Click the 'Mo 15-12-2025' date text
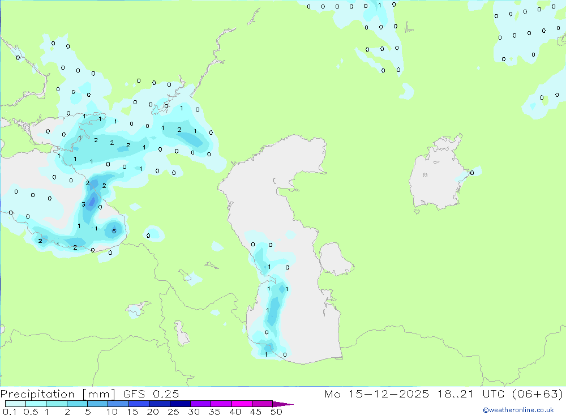 [377, 393]
